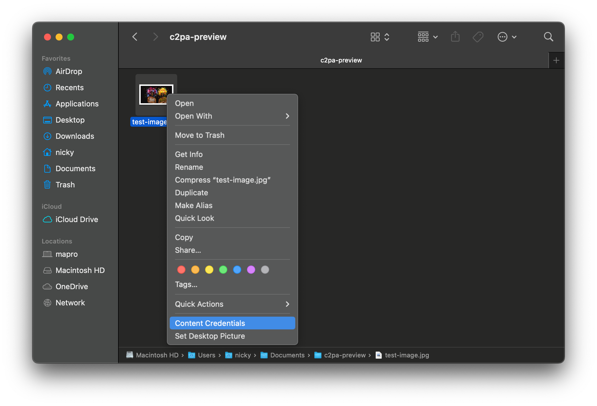Viewport: 597px width, 406px height.
Task: Click the Edit Tags toolbar icon
Action: point(478,37)
